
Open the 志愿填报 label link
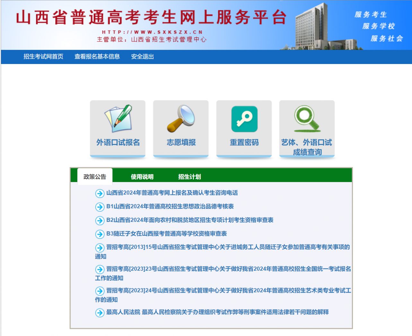point(181,142)
